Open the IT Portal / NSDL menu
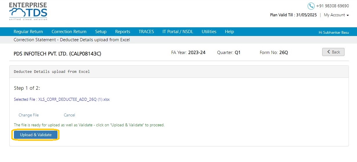Screen dimensions: 357x162 178,32
